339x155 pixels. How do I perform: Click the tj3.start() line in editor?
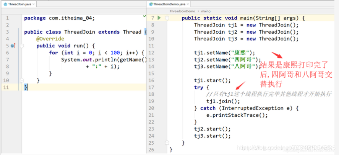[212, 135]
